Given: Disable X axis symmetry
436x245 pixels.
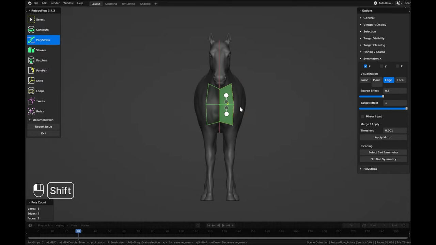Looking at the screenshot, I should [365, 66].
